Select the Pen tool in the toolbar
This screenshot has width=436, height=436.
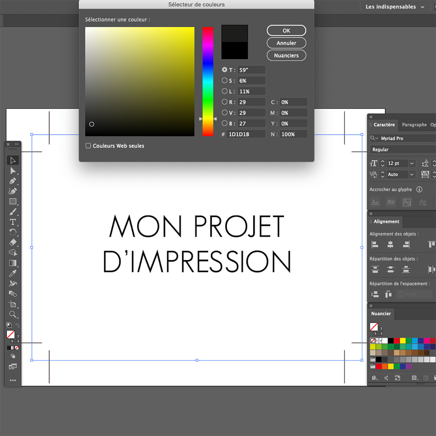click(13, 181)
